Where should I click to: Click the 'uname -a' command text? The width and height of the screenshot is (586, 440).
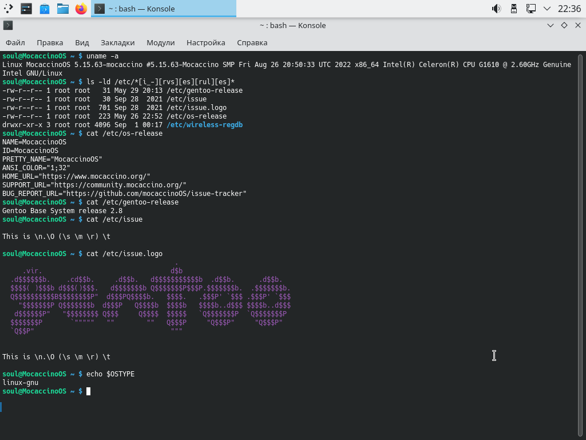[x=102, y=56]
